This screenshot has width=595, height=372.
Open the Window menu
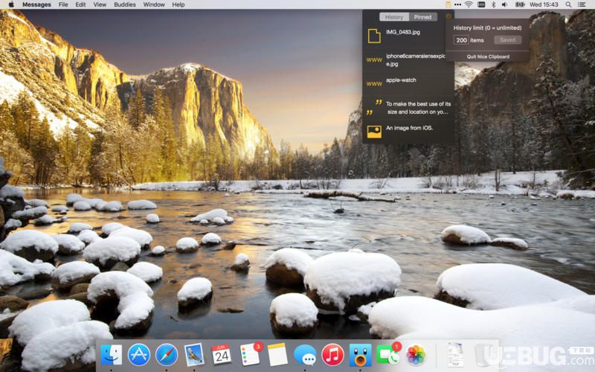tap(154, 4)
